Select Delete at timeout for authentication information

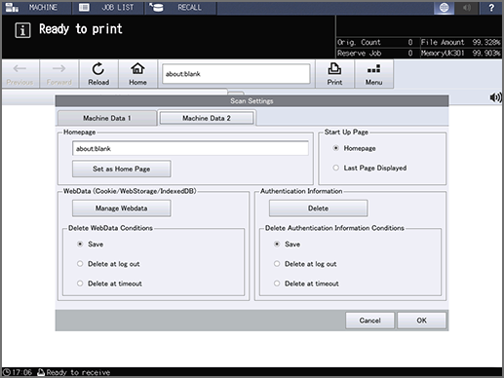coord(277,283)
